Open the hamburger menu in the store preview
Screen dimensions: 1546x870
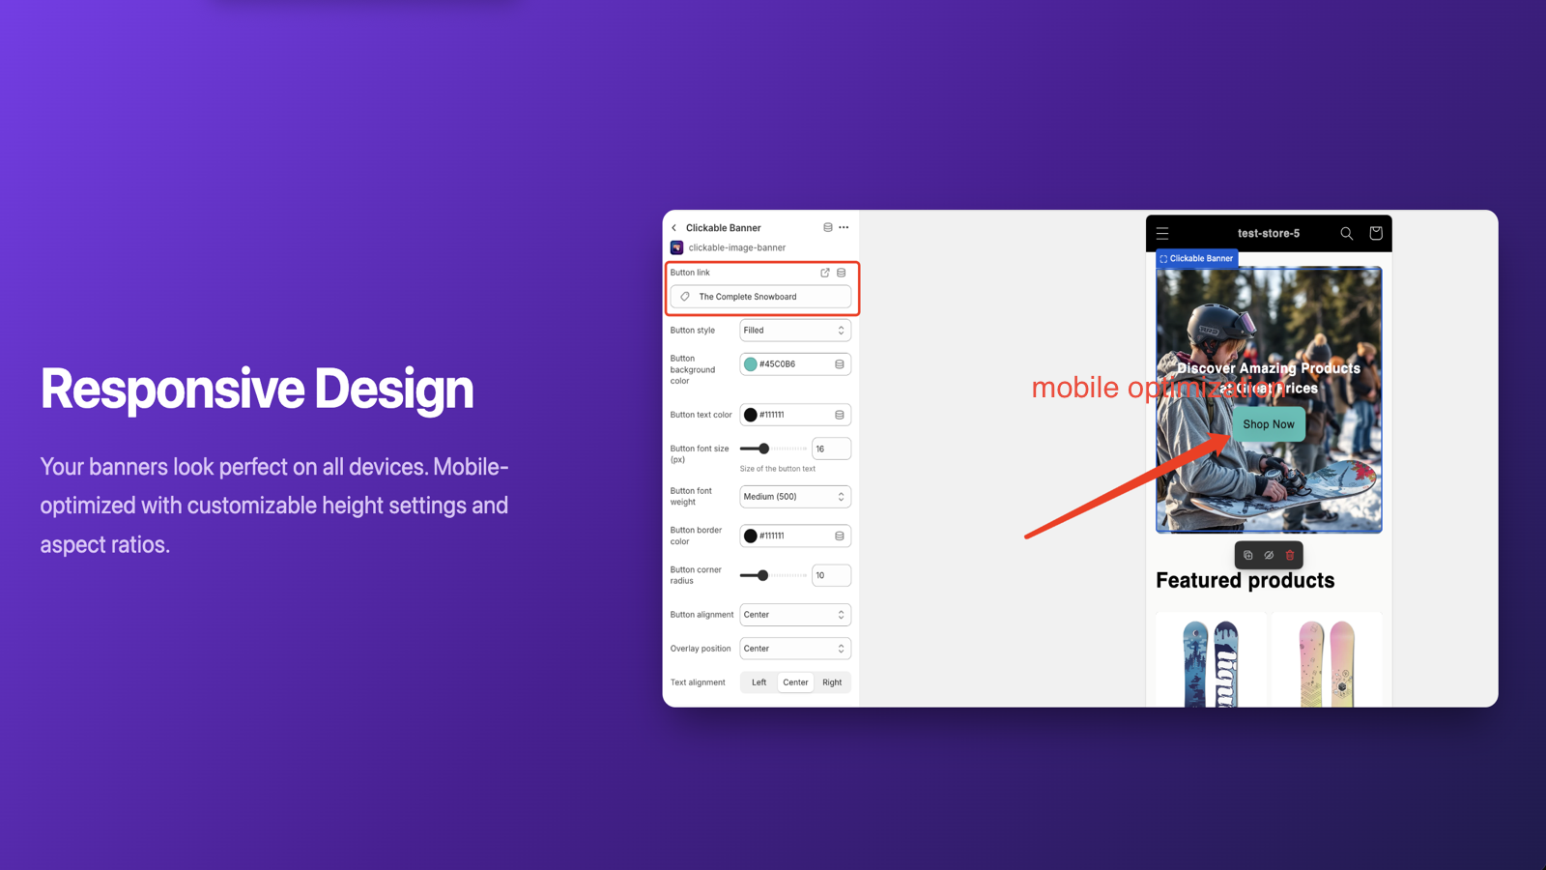coord(1162,233)
